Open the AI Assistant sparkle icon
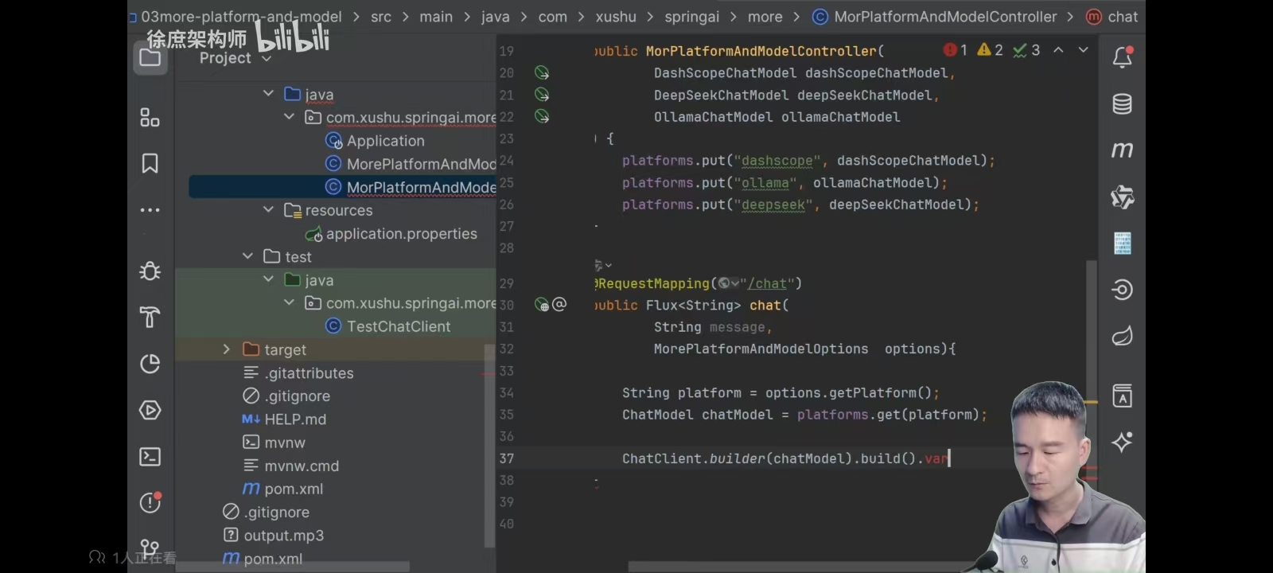 click(x=1123, y=442)
